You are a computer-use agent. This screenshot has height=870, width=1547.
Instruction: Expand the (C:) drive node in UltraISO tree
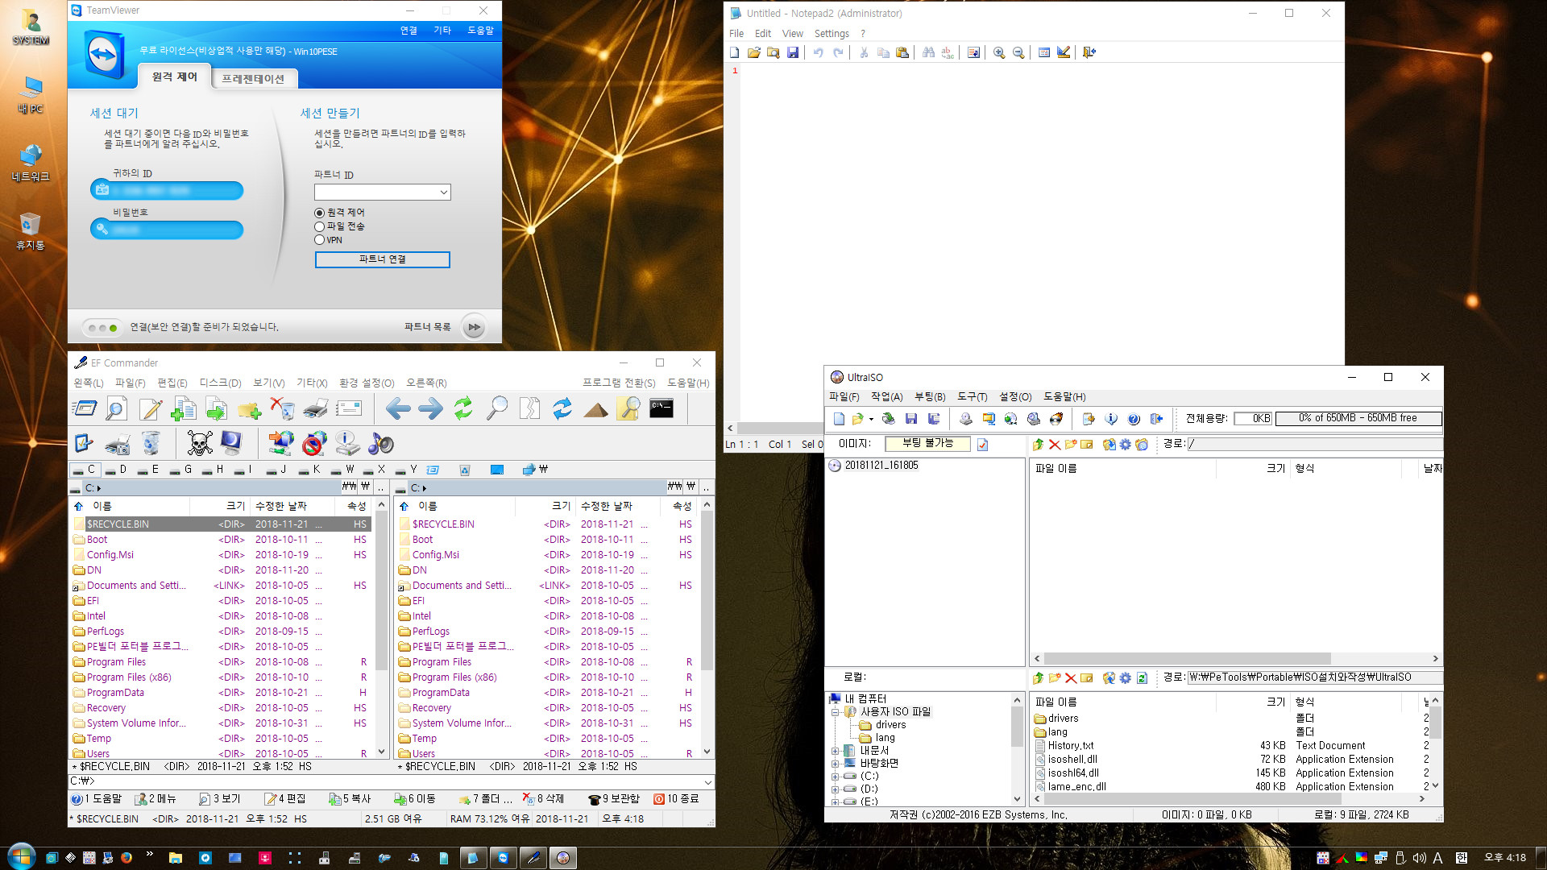[x=835, y=777]
